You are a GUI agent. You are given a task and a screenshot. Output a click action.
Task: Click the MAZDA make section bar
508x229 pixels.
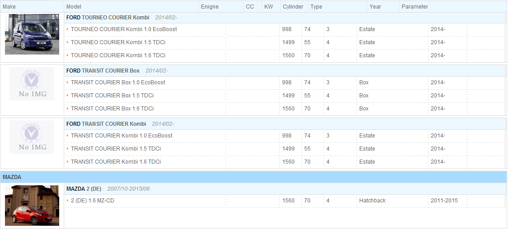(x=254, y=177)
